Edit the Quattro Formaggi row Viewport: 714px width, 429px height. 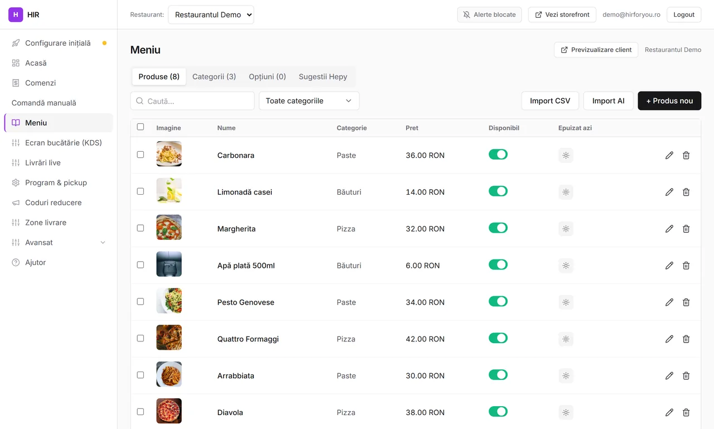(x=669, y=339)
